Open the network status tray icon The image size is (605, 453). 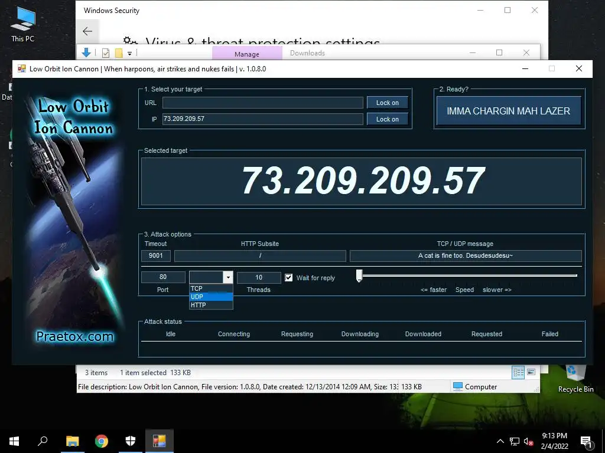(x=515, y=441)
